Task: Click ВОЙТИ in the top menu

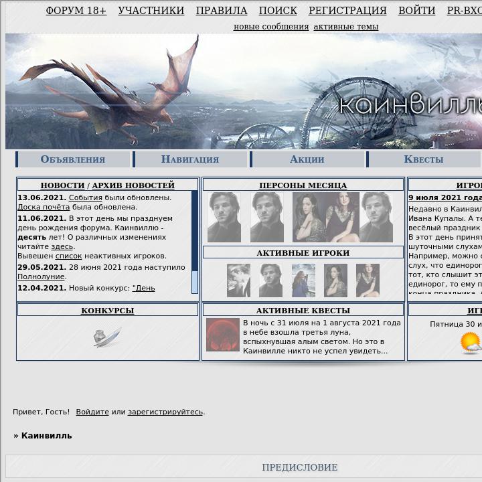Action: (x=416, y=11)
